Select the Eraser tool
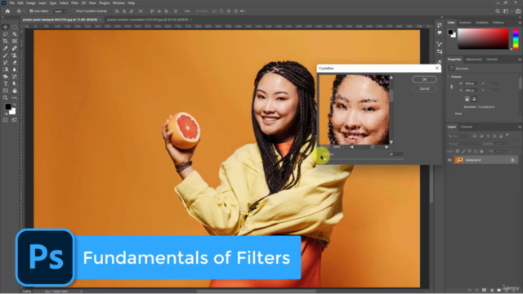523x294 pixels. click(15, 62)
